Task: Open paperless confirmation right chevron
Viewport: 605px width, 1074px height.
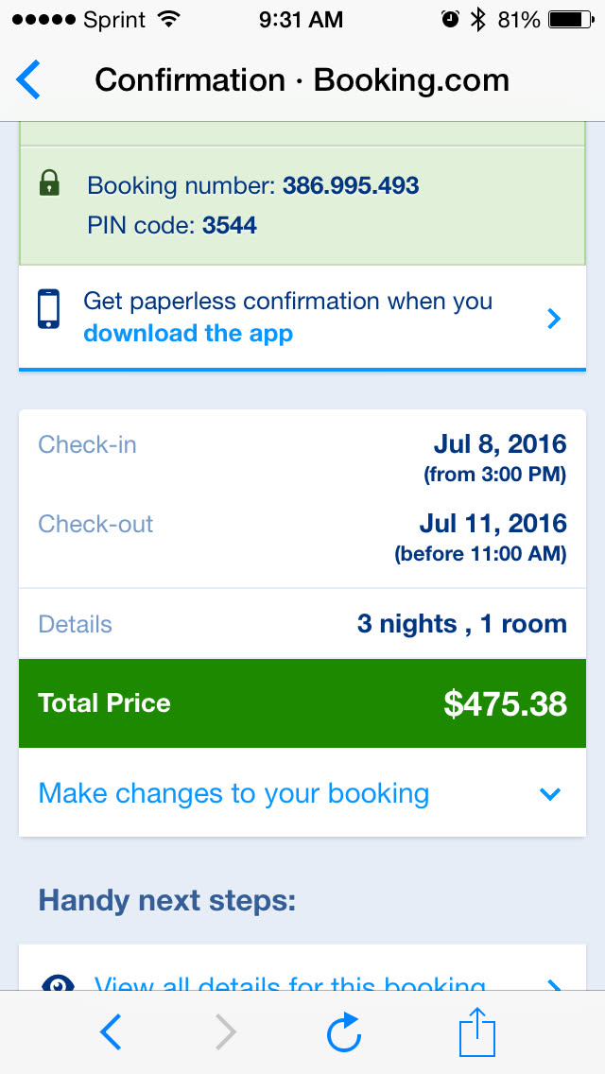Action: [x=554, y=319]
